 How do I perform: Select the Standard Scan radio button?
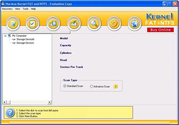65,86
